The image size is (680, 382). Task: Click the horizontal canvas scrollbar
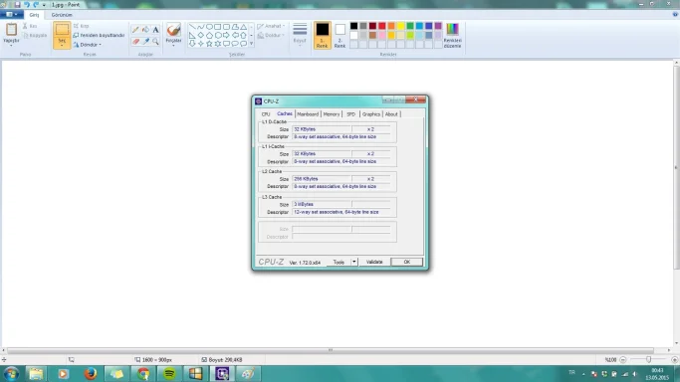click(331, 350)
